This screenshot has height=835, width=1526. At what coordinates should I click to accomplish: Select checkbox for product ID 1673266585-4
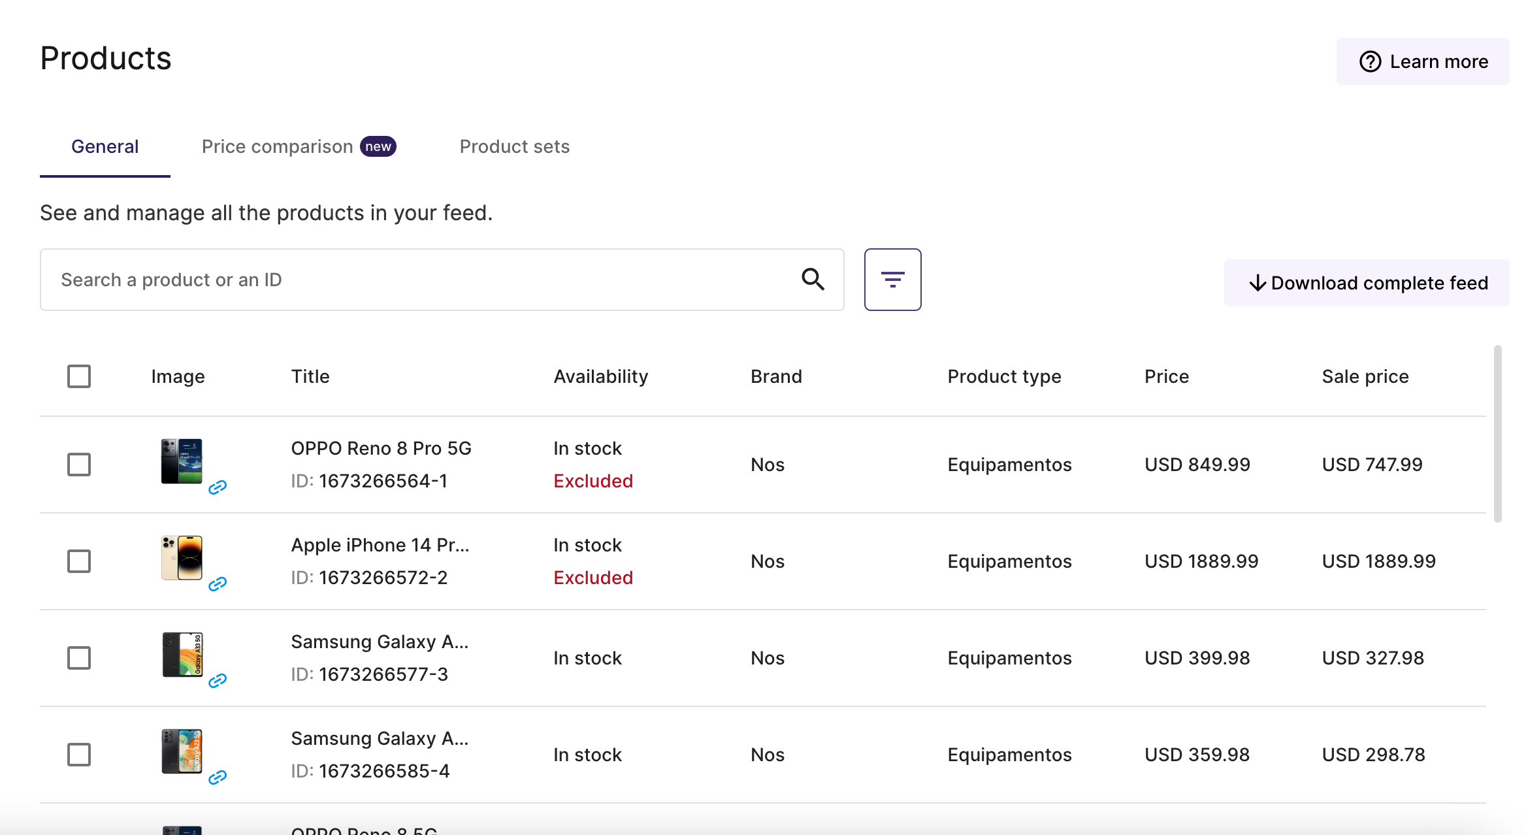[x=79, y=755]
